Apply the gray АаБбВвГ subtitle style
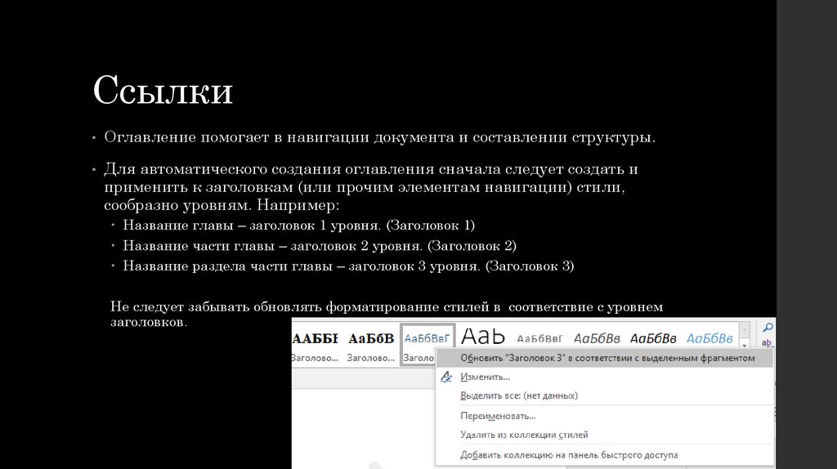This screenshot has height=469, width=837. [539, 339]
